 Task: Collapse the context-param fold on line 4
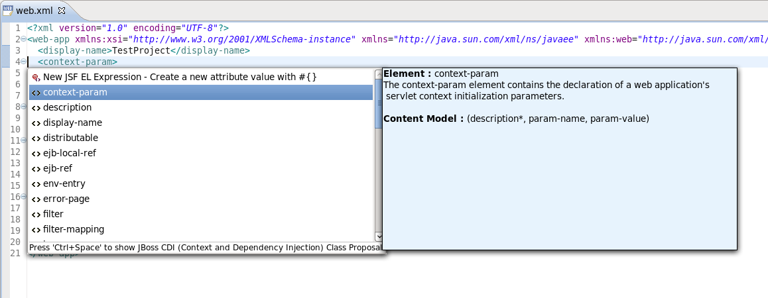pyautogui.click(x=23, y=62)
